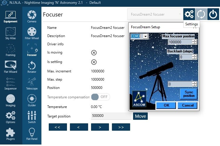Open the Equipment section
The width and height of the screenshot is (220, 146).
pos(11,17)
